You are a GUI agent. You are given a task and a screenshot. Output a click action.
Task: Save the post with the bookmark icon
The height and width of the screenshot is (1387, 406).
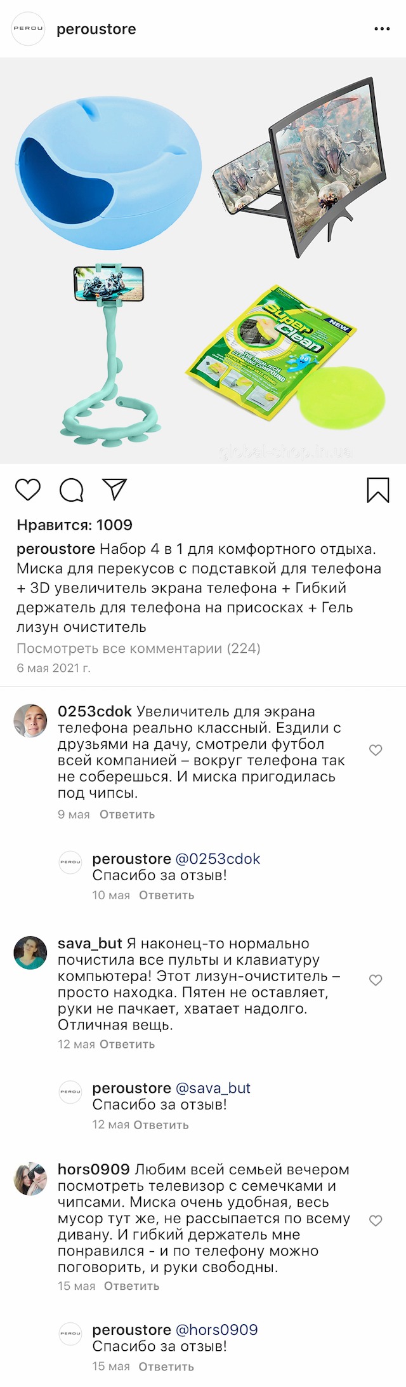coord(378,490)
